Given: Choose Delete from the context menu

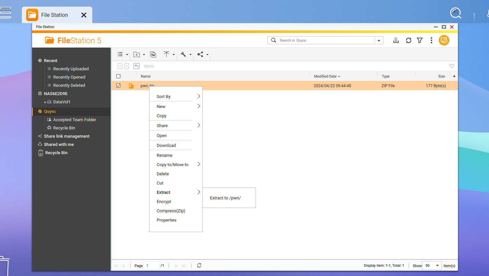Looking at the screenshot, I should (176, 174).
